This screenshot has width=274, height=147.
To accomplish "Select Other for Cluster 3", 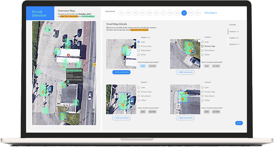I will pos(138,100).
